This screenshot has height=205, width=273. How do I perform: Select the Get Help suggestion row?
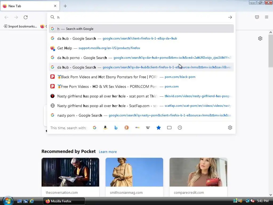click(141, 48)
